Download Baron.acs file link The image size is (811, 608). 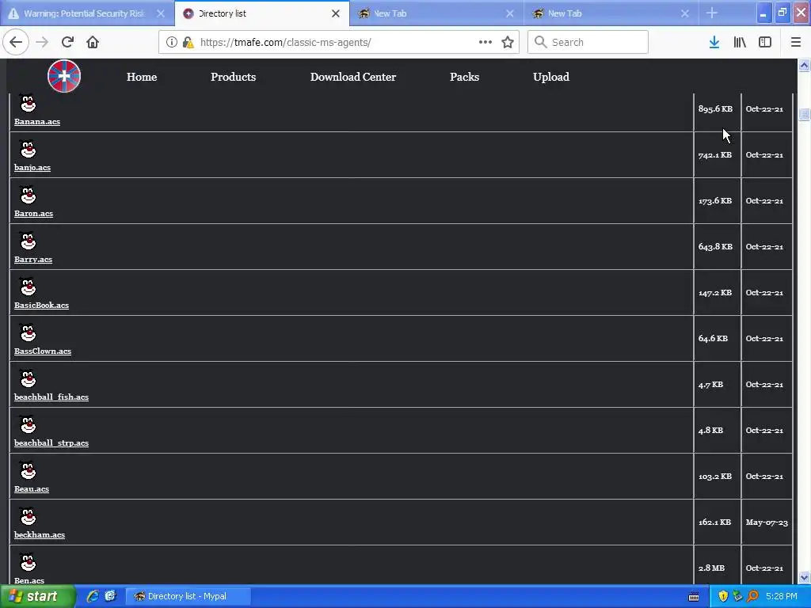(x=33, y=214)
